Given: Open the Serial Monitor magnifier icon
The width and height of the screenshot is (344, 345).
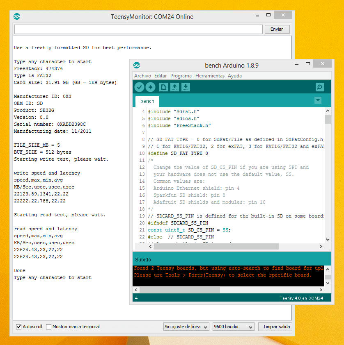Looking at the screenshot, I should point(320,87).
